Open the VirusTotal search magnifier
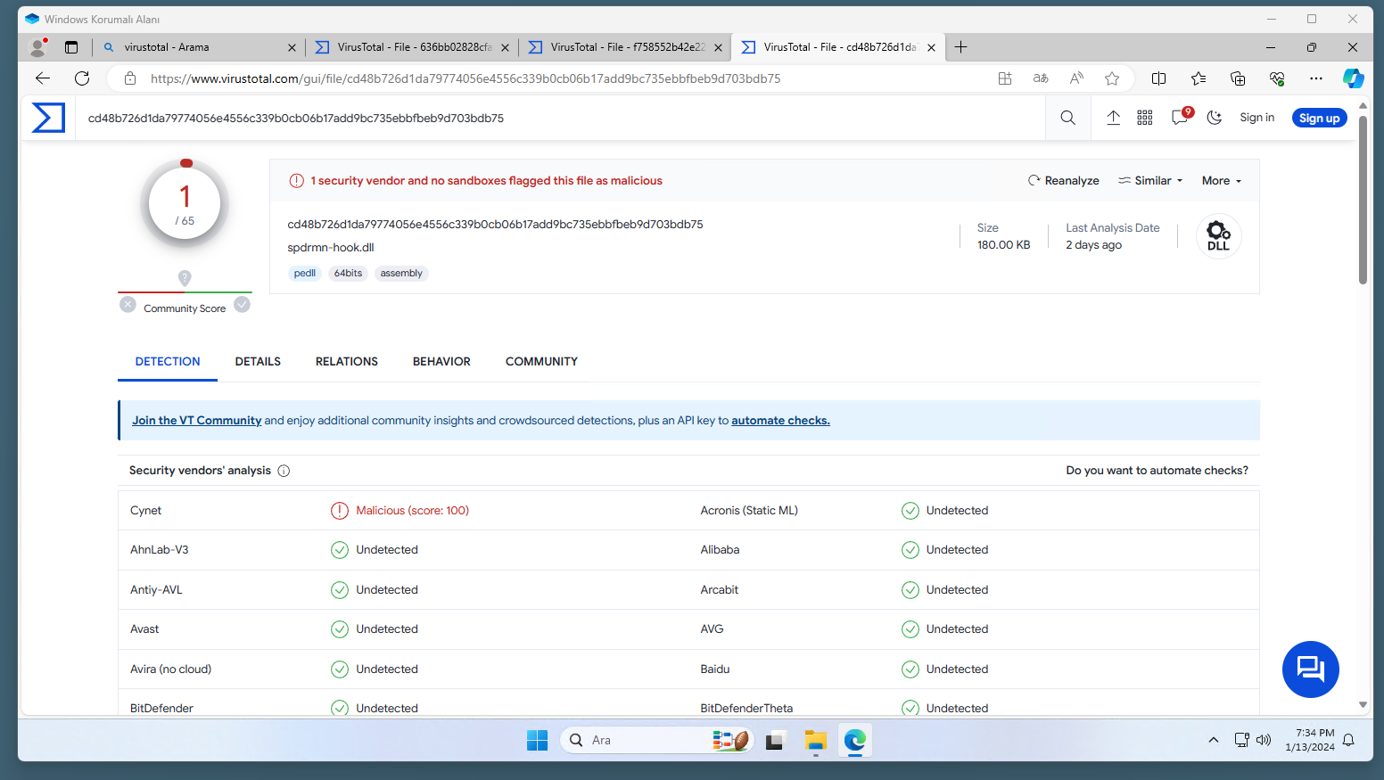1384x780 pixels. pyautogui.click(x=1067, y=118)
